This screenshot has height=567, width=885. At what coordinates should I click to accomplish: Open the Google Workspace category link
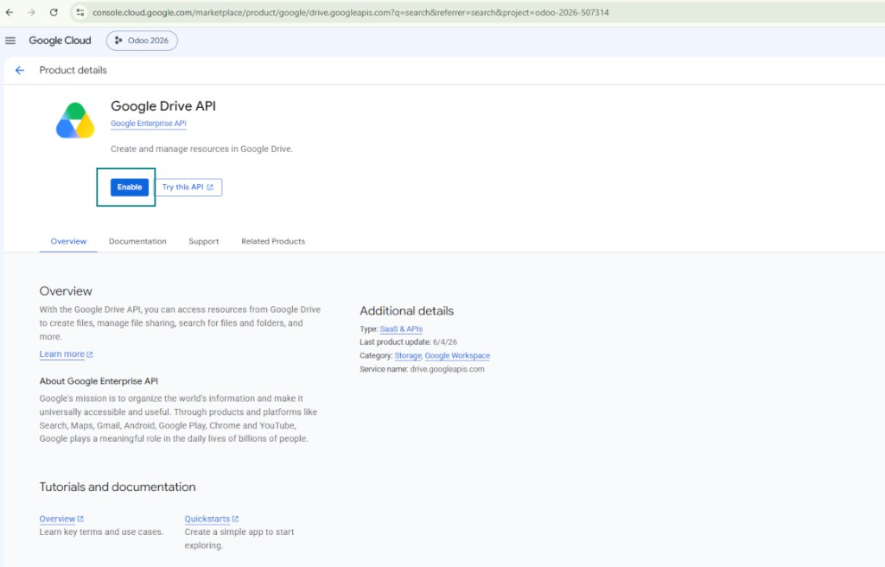point(457,356)
